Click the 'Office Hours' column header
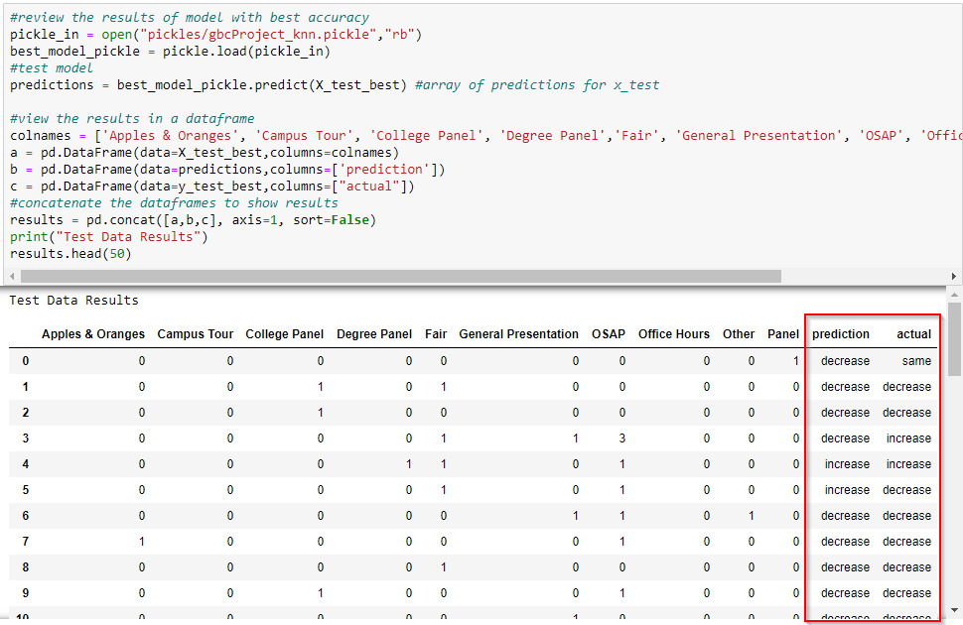The image size is (963, 625). tap(673, 334)
